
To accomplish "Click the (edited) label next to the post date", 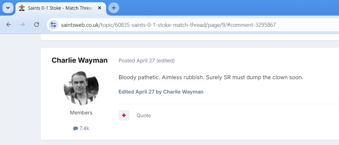I will (165, 61).
